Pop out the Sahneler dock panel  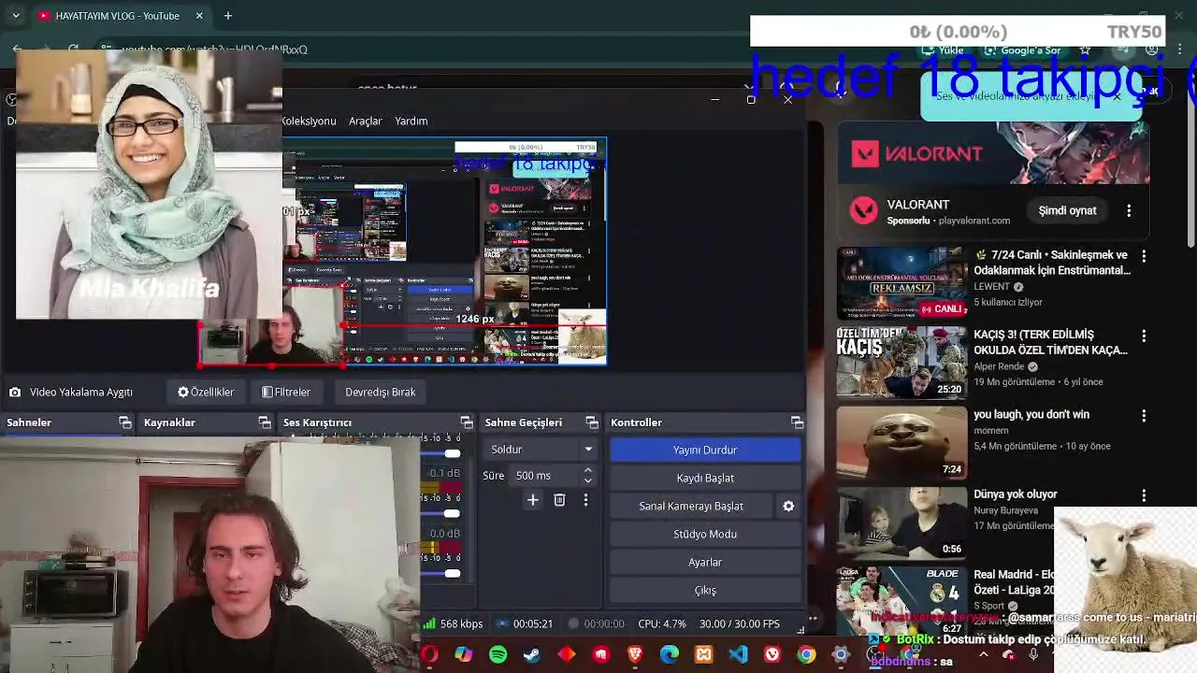125,422
